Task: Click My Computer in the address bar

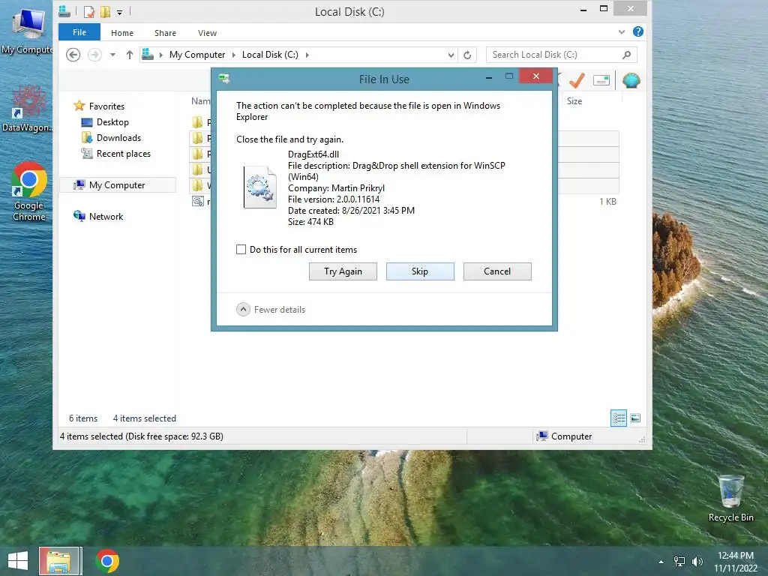Action: point(197,55)
